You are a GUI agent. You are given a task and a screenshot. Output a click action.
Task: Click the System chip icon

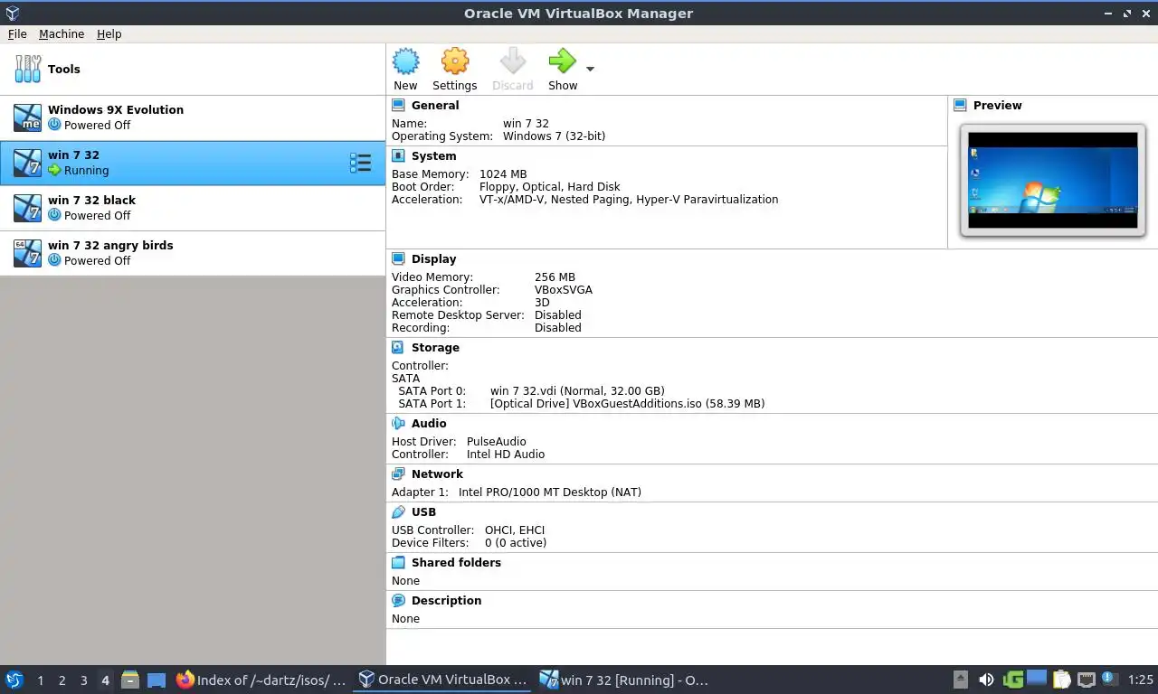[x=398, y=155]
